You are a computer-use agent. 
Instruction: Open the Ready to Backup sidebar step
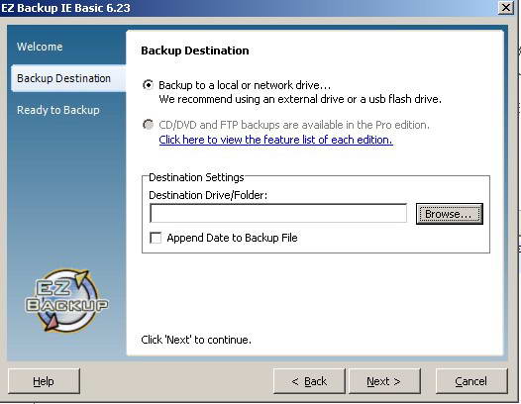(x=58, y=110)
